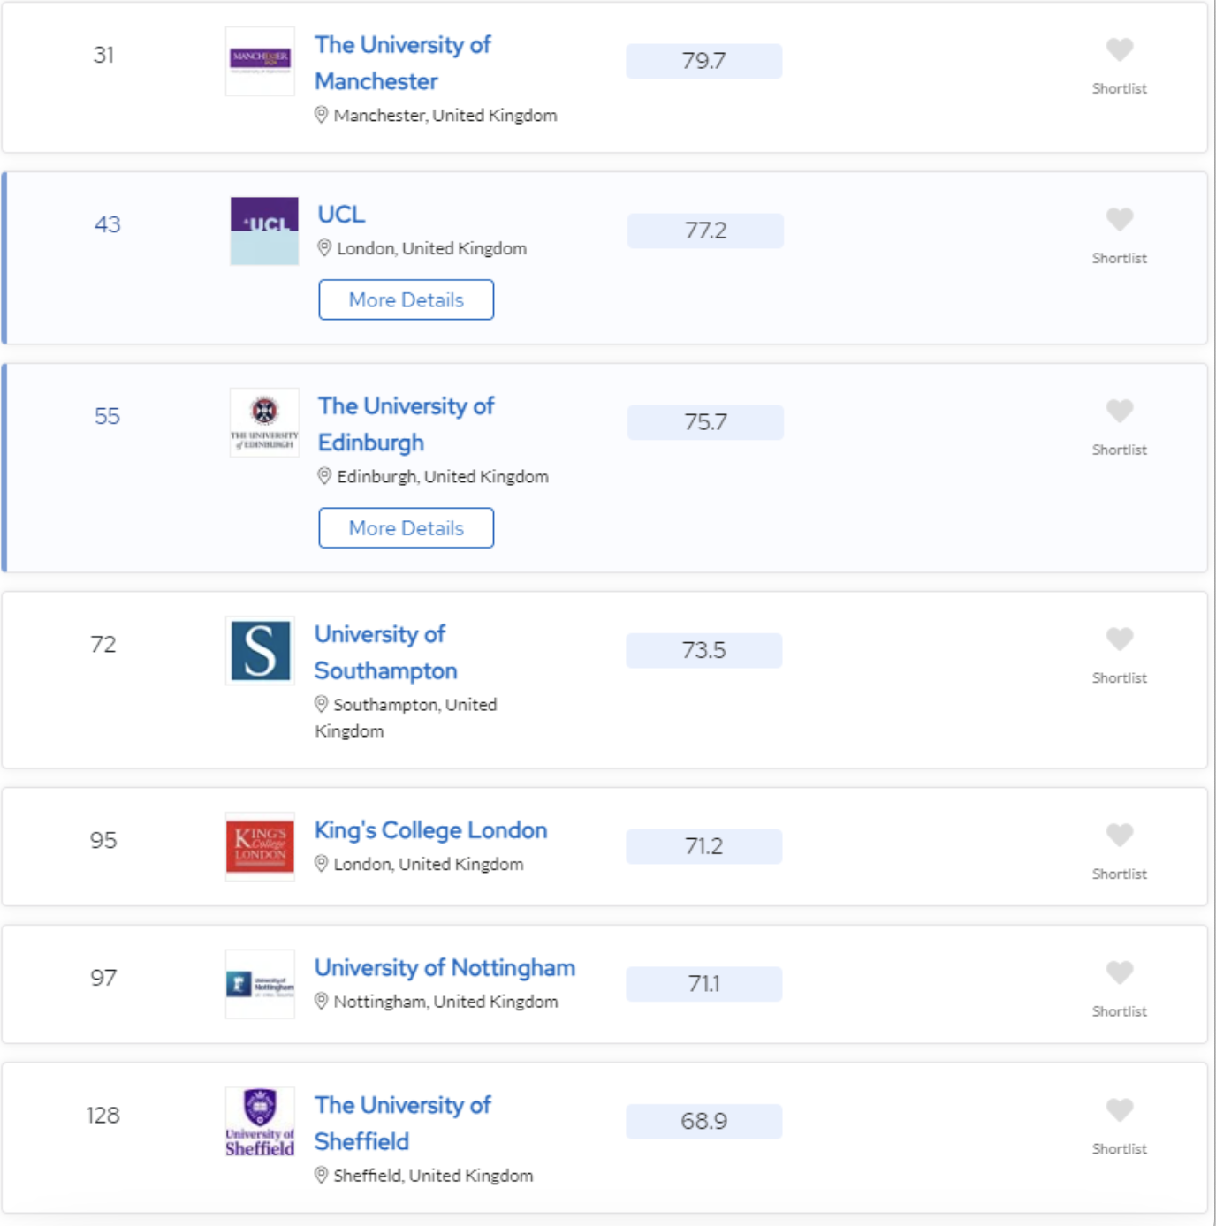Viewport: 1216px width, 1226px height.
Task: Shortlist University of Nottingham heart icon
Action: (x=1119, y=972)
